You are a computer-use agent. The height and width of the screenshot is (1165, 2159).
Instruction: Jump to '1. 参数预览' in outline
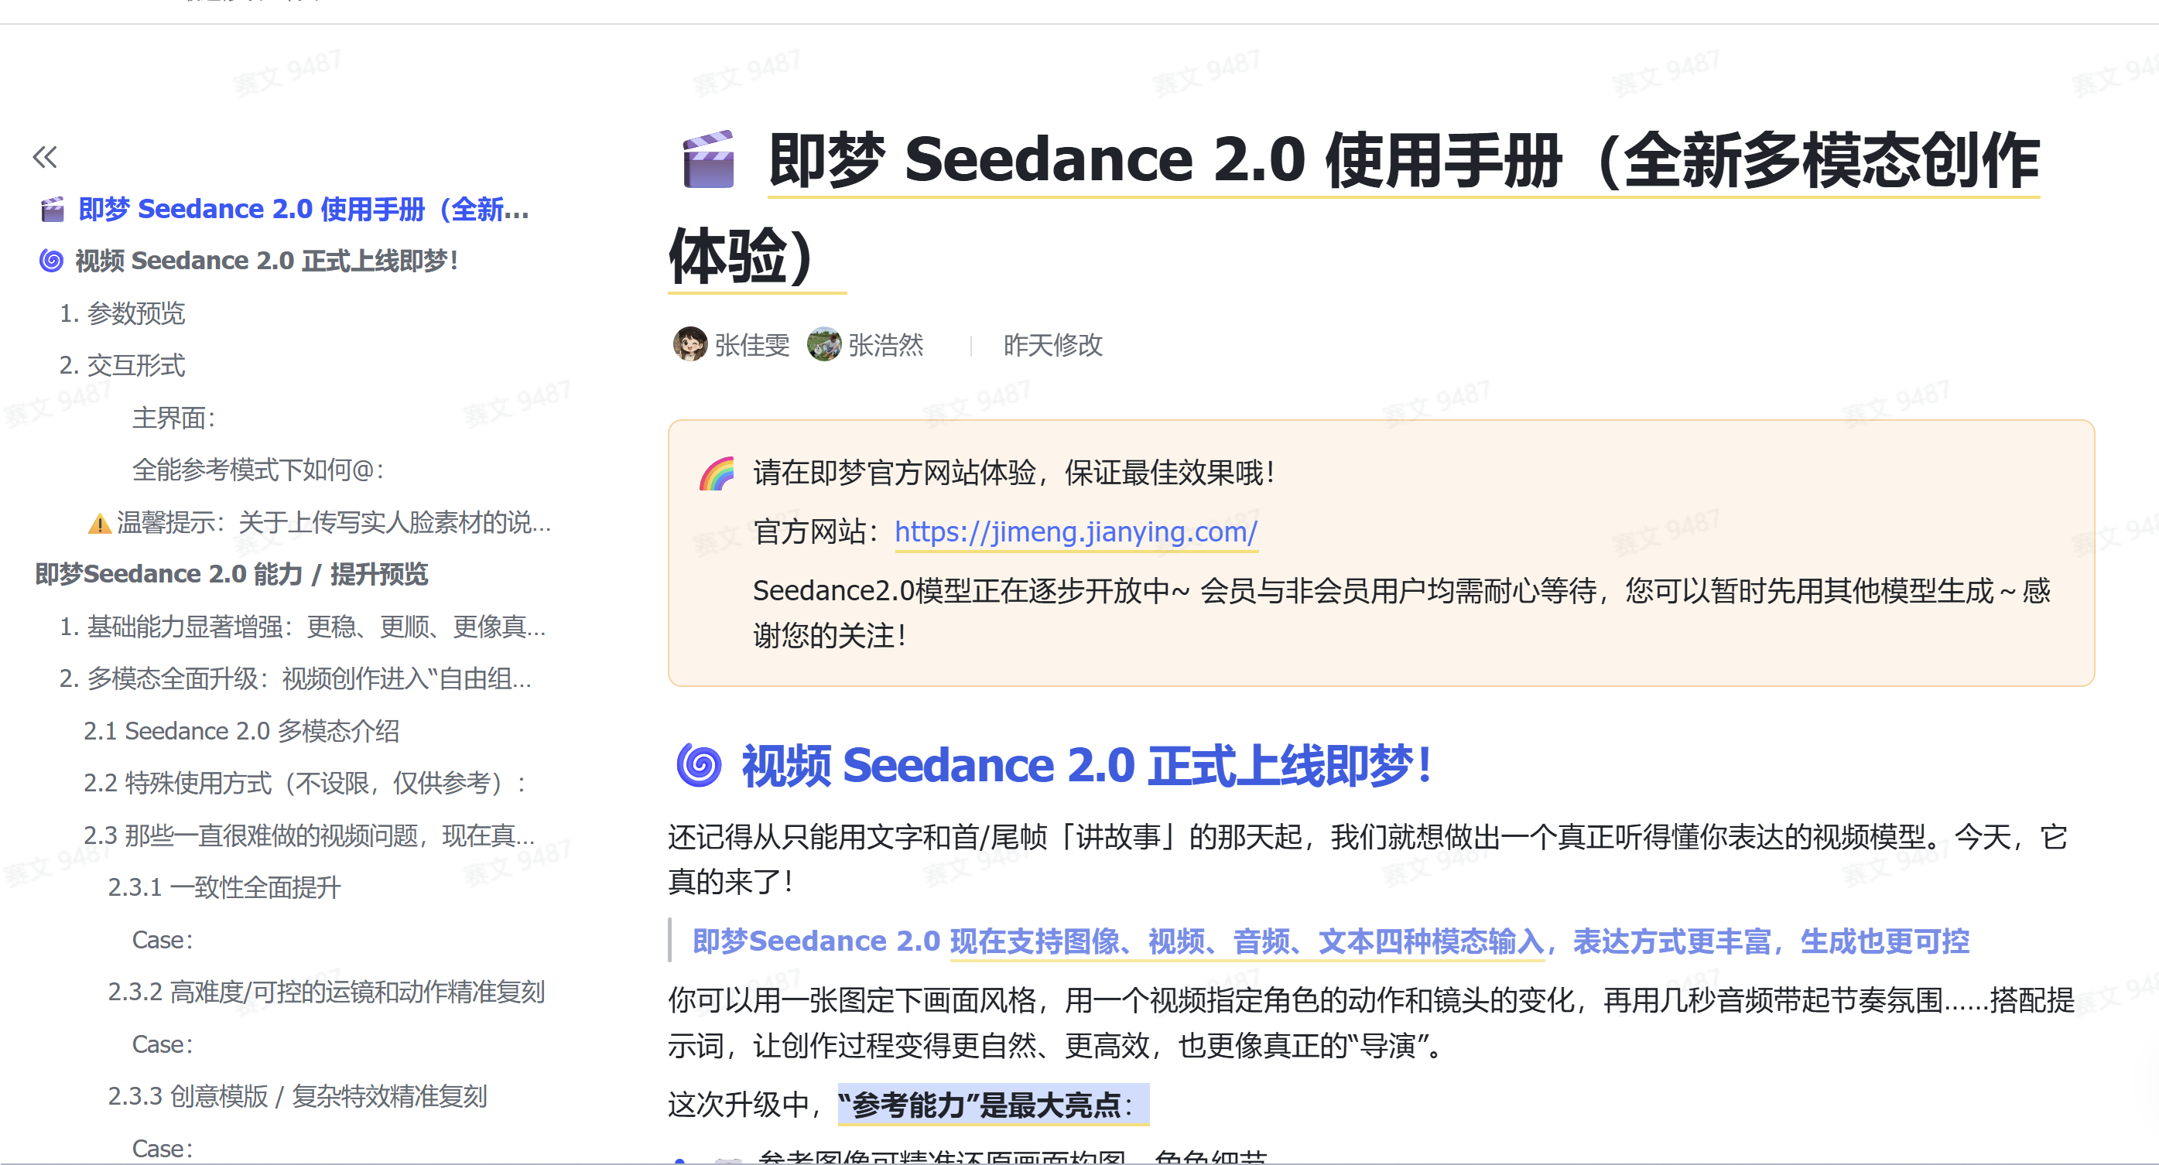point(122,313)
